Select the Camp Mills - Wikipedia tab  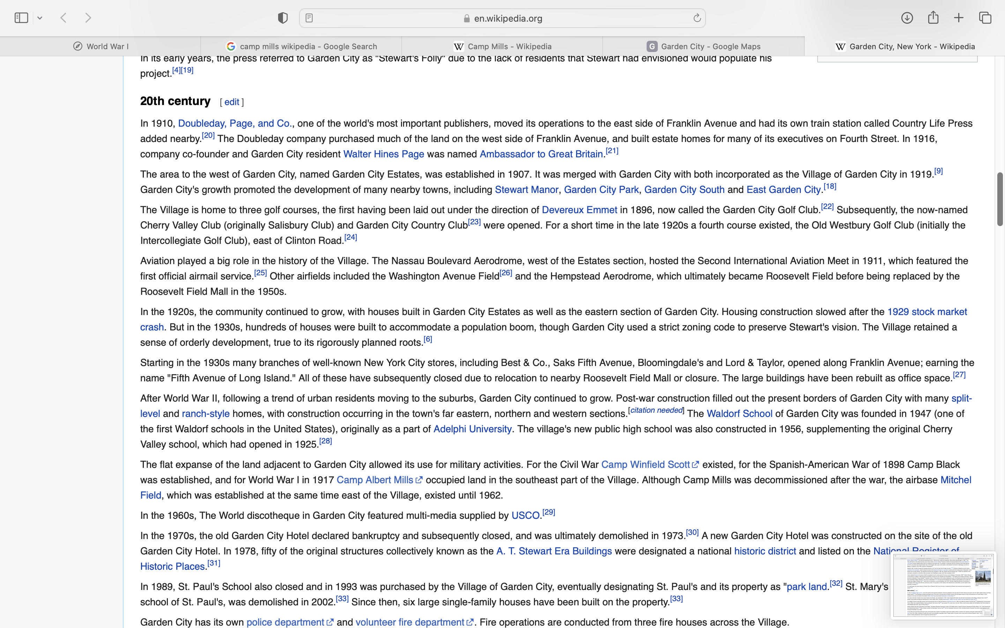[502, 46]
